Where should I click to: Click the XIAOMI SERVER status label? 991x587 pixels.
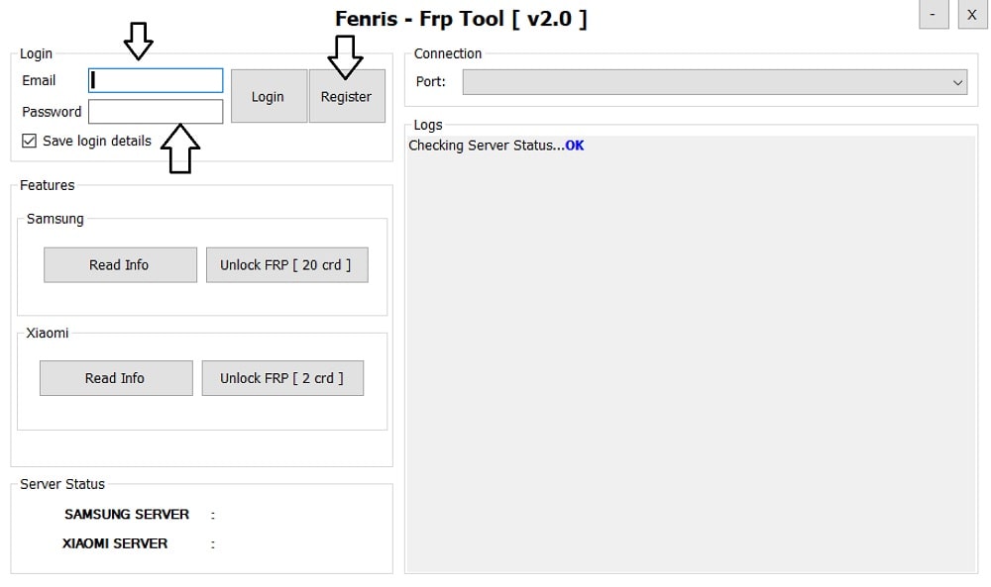point(115,543)
